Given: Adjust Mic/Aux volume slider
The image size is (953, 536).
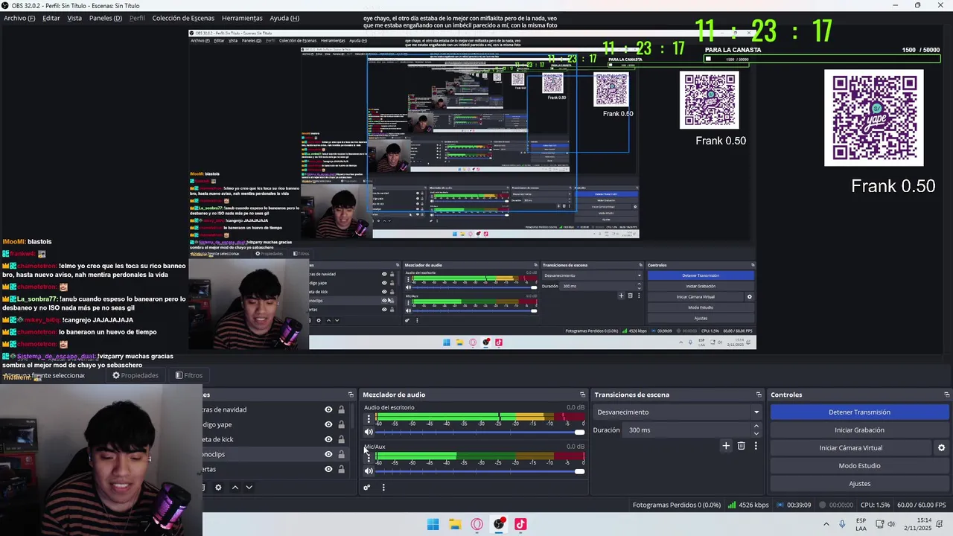Looking at the screenshot, I should pyautogui.click(x=480, y=471).
